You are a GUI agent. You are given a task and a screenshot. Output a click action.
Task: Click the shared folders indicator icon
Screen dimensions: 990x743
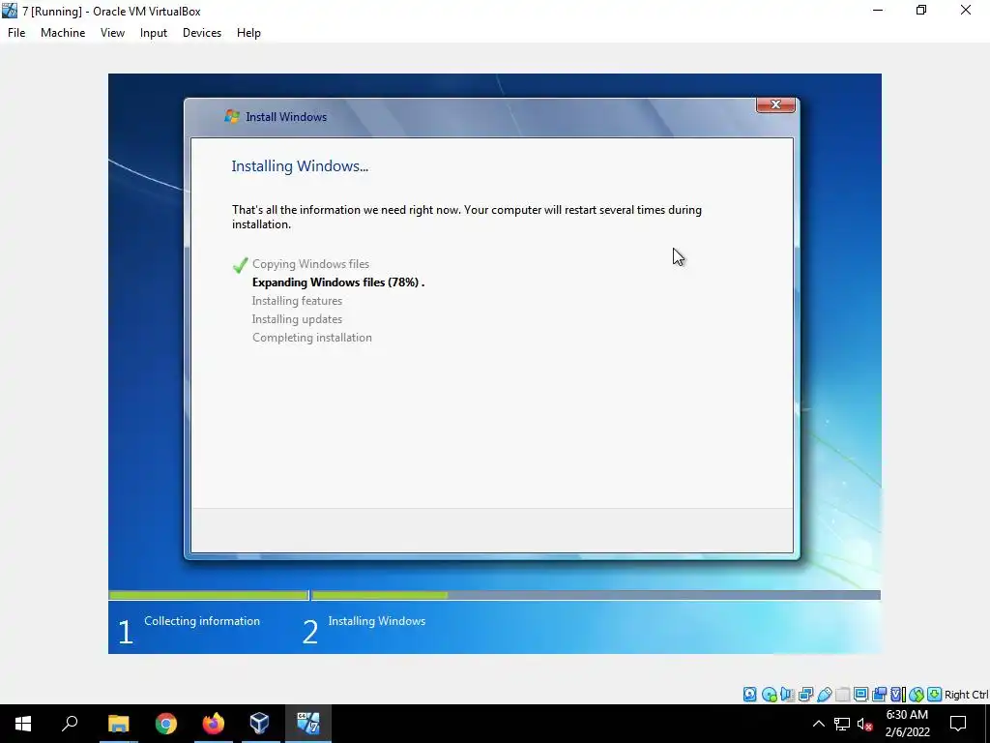click(x=842, y=695)
